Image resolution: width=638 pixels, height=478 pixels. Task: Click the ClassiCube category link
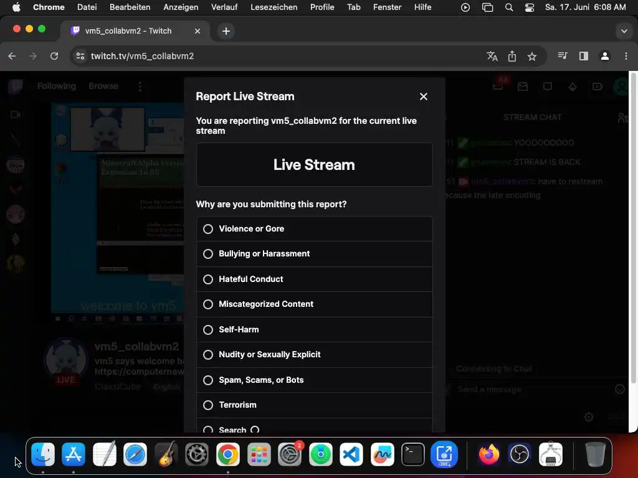(x=118, y=387)
